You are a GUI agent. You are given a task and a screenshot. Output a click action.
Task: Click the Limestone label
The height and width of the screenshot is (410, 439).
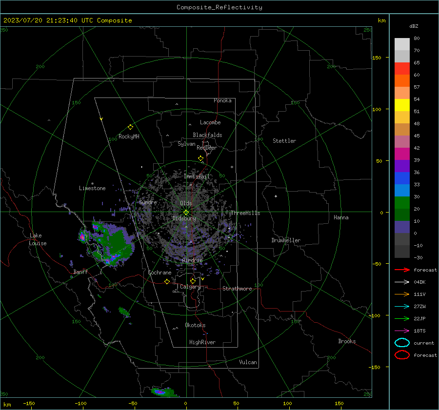click(x=92, y=188)
